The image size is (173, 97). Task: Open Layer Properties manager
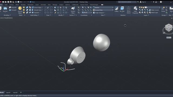(135, 10)
